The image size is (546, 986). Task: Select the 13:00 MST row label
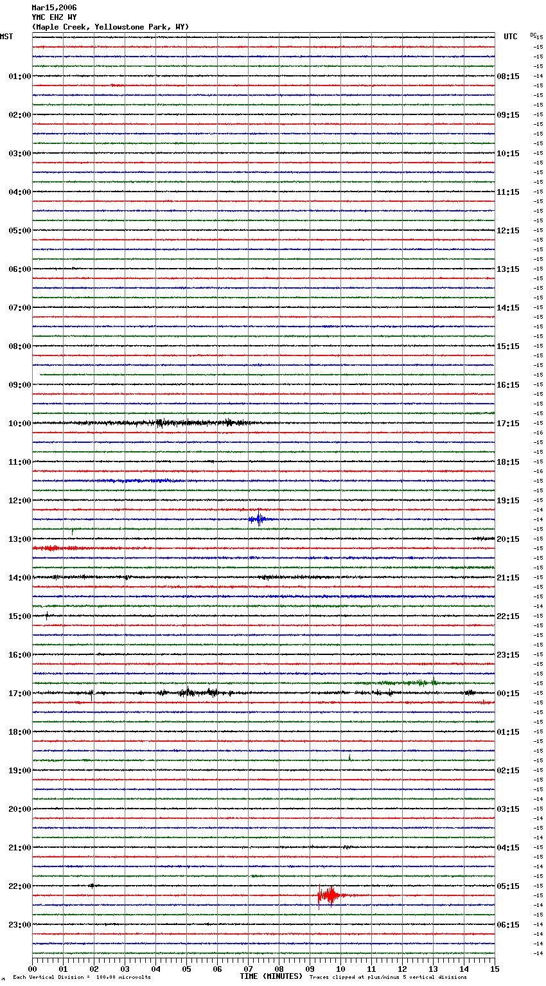(20, 539)
